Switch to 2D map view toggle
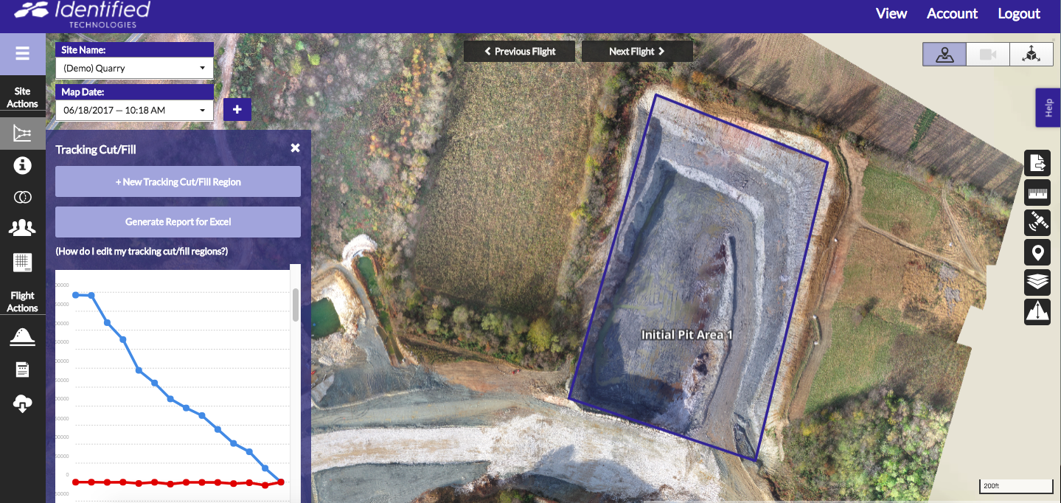 945,55
